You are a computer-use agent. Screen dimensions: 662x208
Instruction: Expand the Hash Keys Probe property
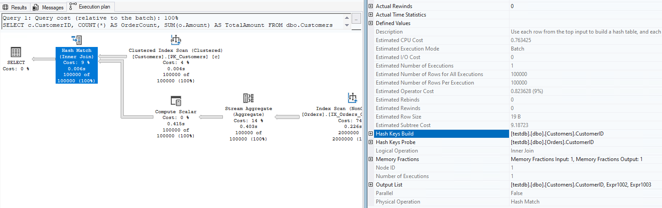(x=370, y=142)
